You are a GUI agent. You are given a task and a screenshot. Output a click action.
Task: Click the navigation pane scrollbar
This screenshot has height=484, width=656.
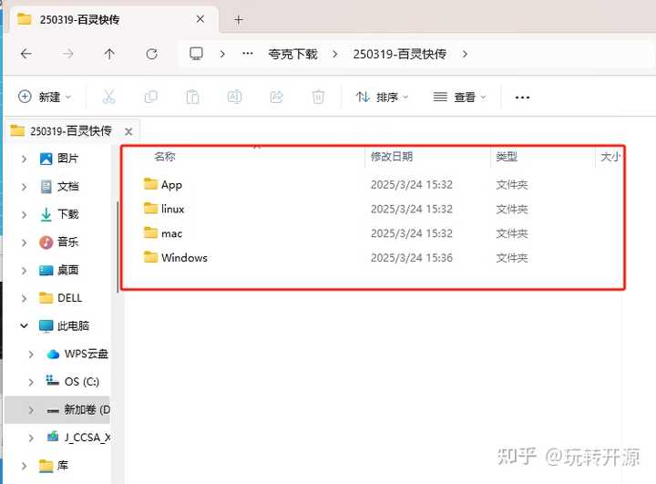click(118, 247)
